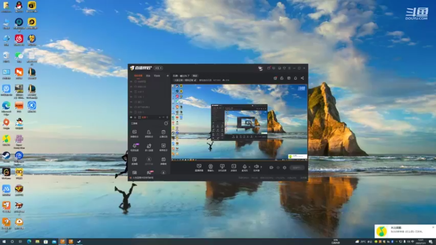Open the CrossFire CF desktop icon
436x245 pixels.
[x=19, y=190]
